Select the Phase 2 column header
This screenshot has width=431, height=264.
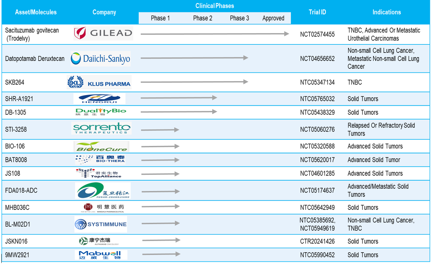coord(202,18)
